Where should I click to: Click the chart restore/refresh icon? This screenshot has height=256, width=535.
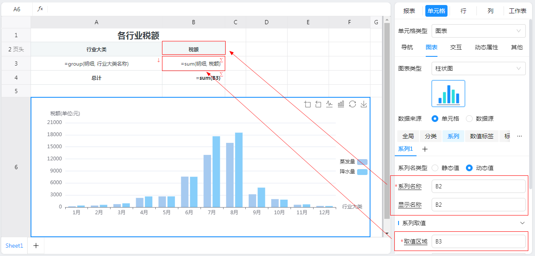tap(352, 104)
